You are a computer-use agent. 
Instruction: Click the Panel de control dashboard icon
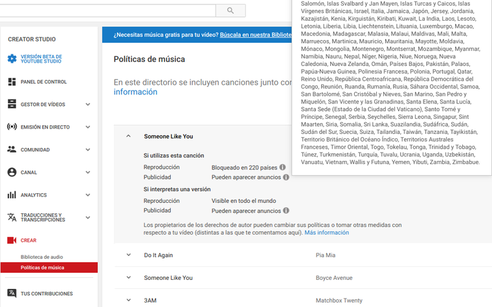tap(12, 82)
